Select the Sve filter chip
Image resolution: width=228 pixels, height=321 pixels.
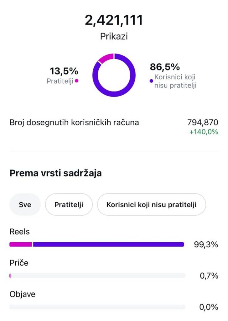click(25, 205)
